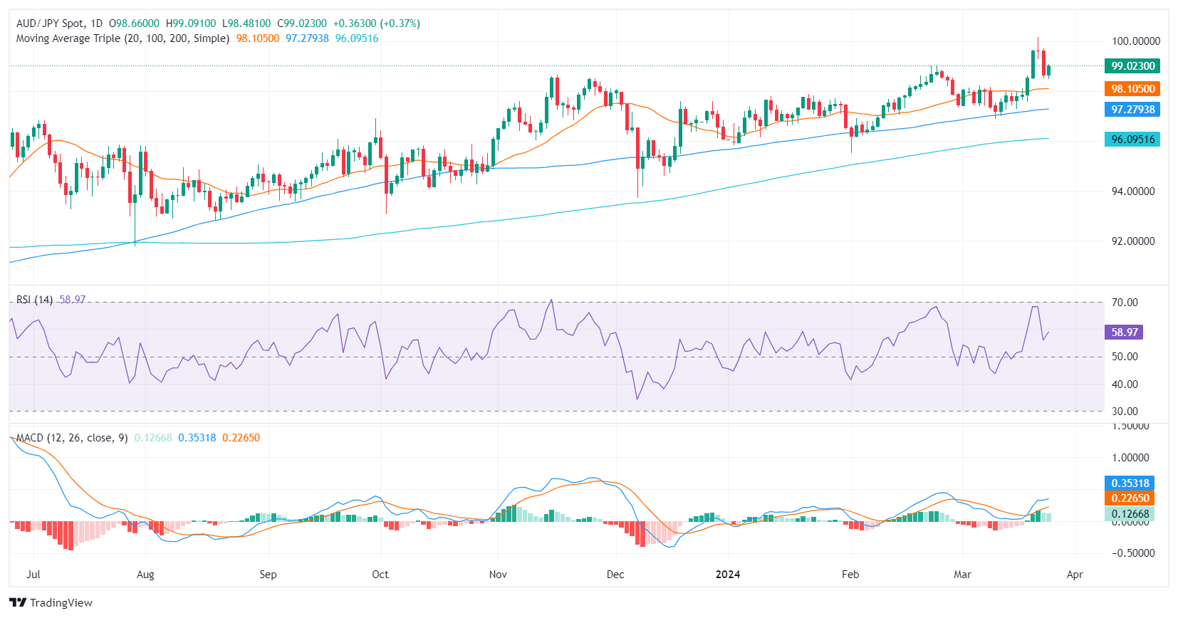Click the Nov label on time axis
This screenshot has width=1178, height=618.
498,575
